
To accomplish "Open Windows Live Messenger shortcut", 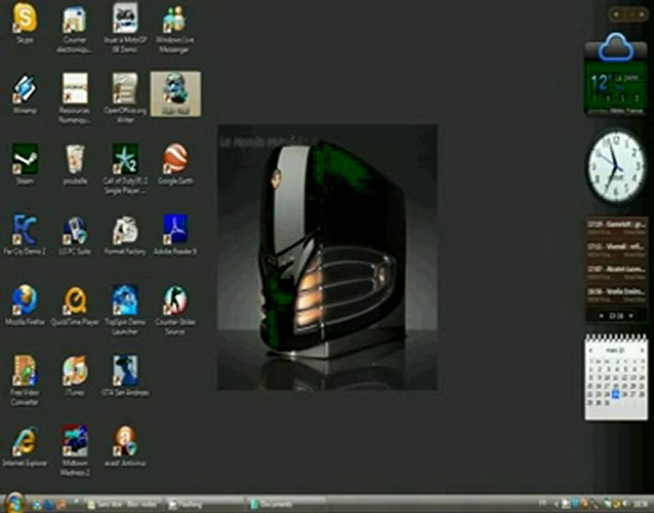I will click(175, 28).
